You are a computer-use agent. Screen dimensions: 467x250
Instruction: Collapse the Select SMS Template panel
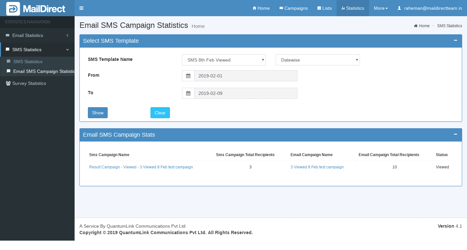[455, 40]
